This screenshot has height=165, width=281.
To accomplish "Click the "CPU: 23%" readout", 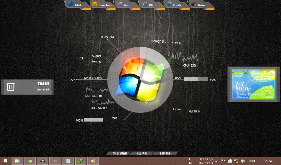I will 190,65.
